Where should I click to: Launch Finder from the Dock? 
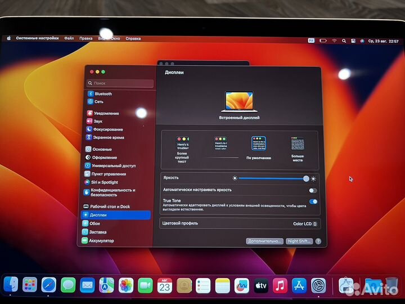click(x=11, y=285)
